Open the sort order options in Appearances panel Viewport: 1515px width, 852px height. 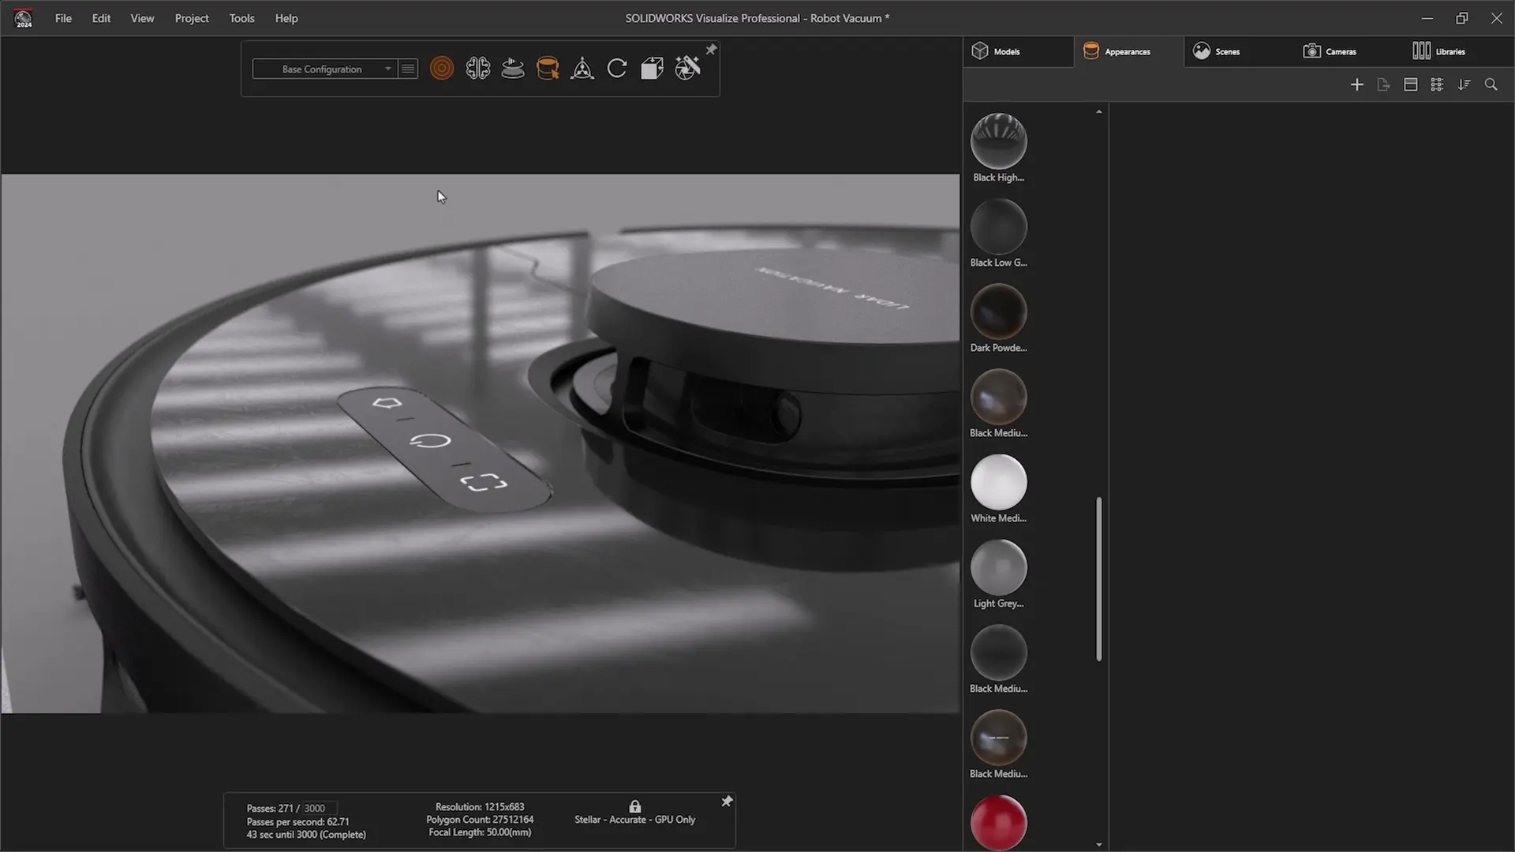[x=1464, y=84]
